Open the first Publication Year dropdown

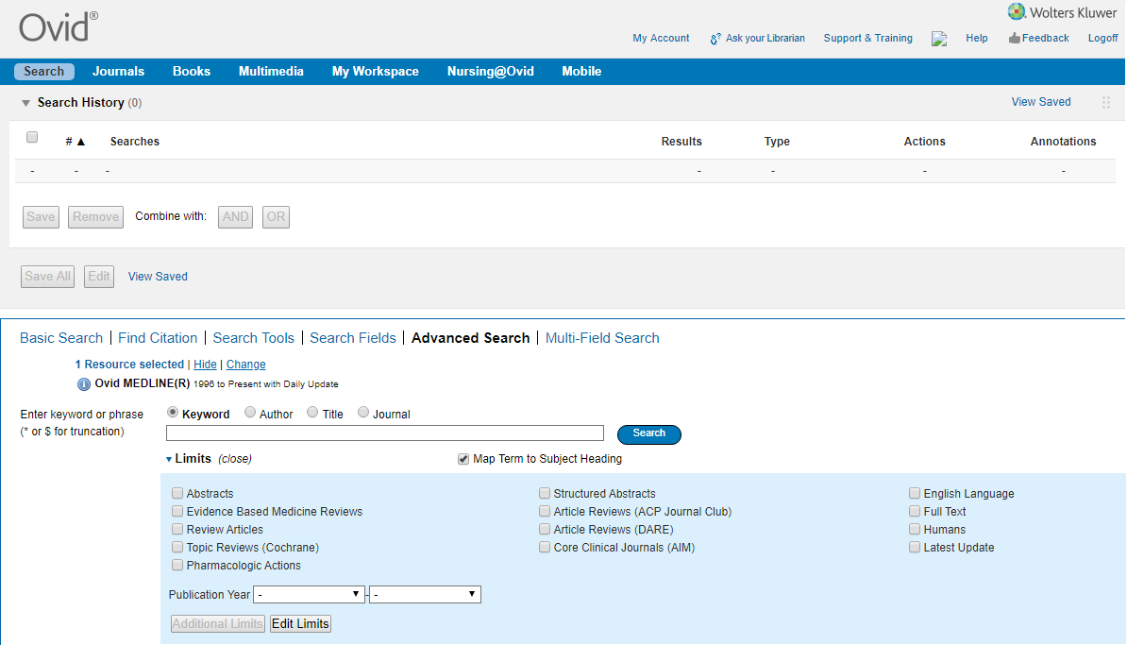coord(309,594)
